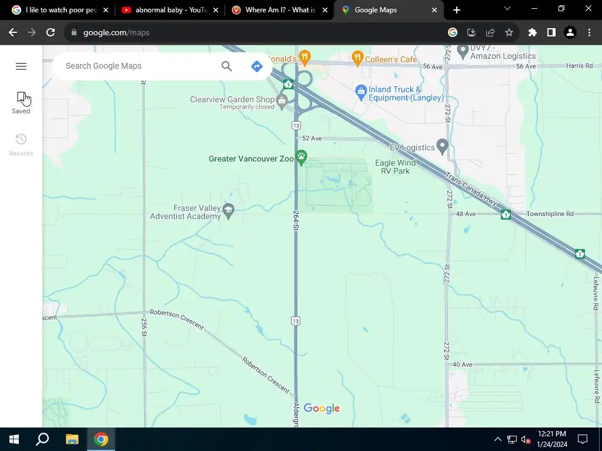Open the taskbar network icon
602x451 pixels.
(x=512, y=439)
